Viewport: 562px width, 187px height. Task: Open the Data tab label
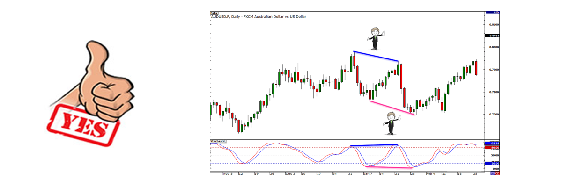(x=214, y=13)
